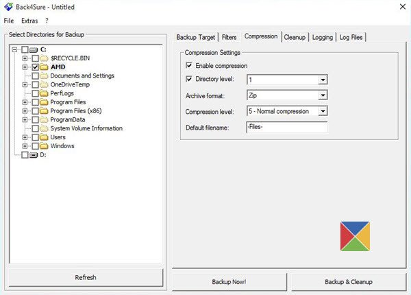Check the Documents and Settings checkbox
This screenshot has width=411, height=295.
(x=36, y=76)
